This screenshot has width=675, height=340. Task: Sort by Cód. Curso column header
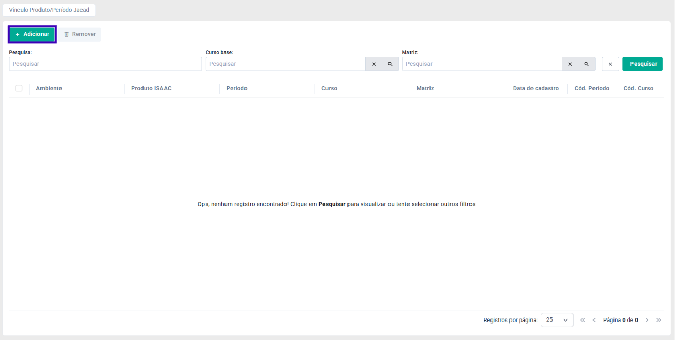point(638,88)
